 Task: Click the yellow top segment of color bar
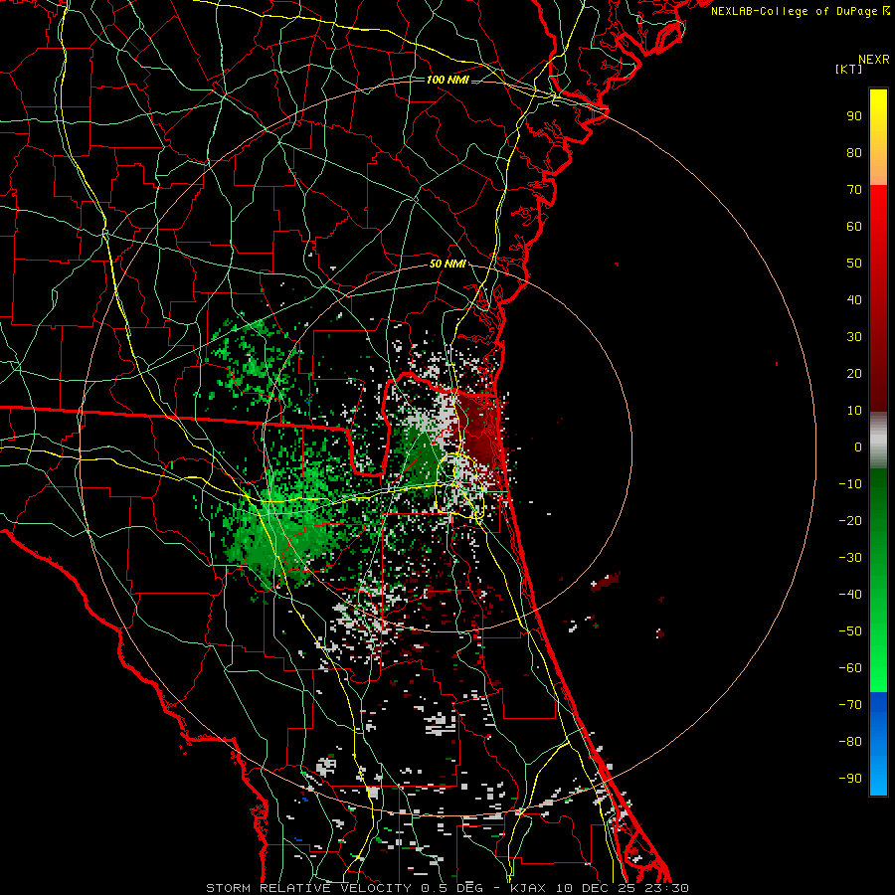coord(878,137)
